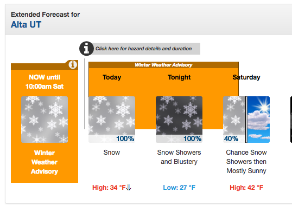Click the 100% precipitation badge under Today
The width and height of the screenshot is (292, 205).
(125, 138)
